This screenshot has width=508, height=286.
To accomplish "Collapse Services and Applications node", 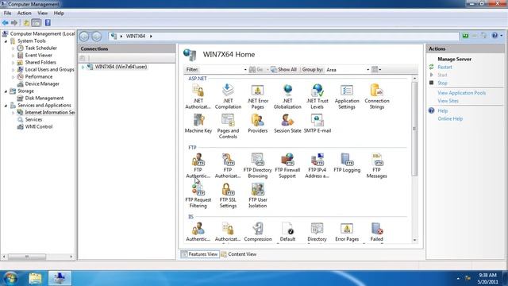I will pyautogui.click(x=6, y=106).
